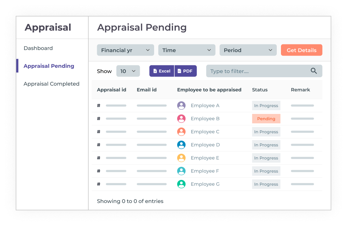Export the table as PDF
The image size is (347, 226).
tap(186, 71)
